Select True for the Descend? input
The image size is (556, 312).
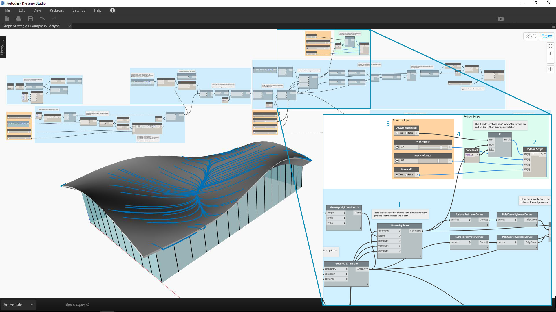pos(397,174)
